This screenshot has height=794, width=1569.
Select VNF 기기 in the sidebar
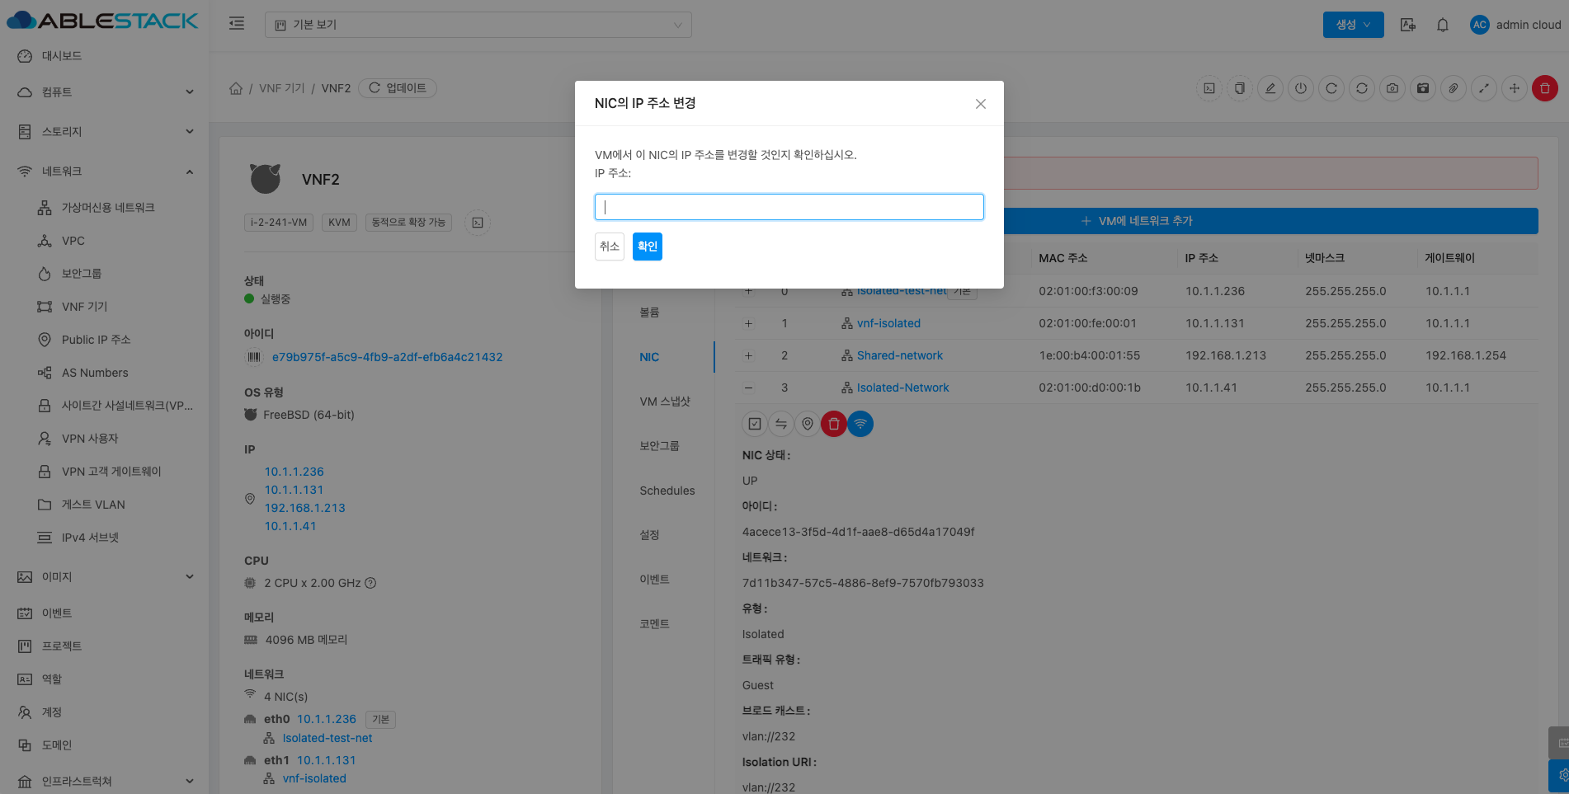[85, 307]
